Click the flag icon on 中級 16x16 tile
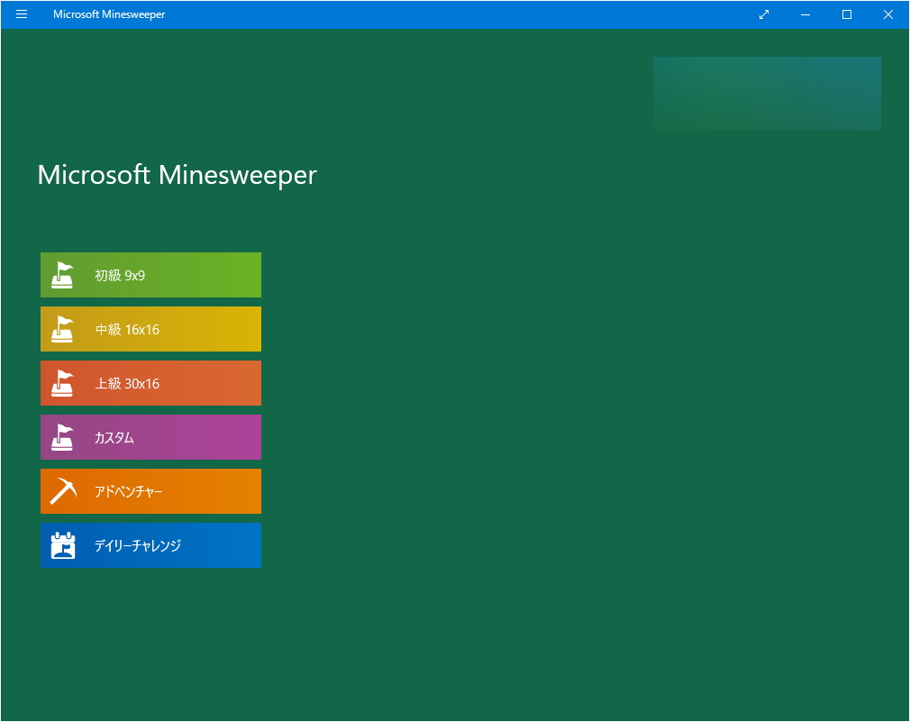 tap(62, 328)
